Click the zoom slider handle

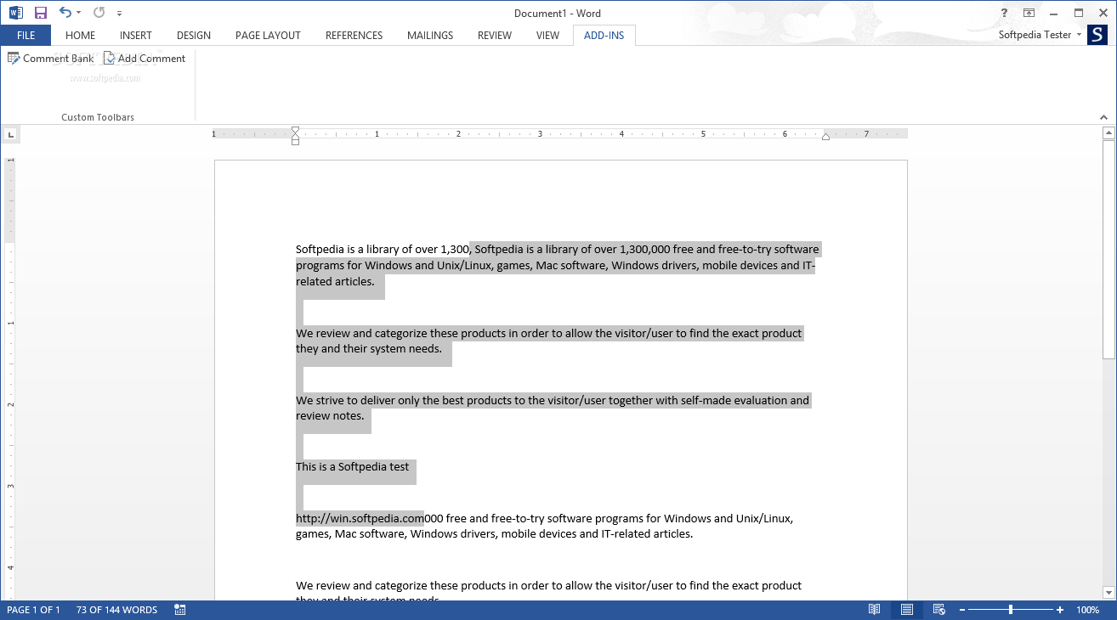point(1011,610)
